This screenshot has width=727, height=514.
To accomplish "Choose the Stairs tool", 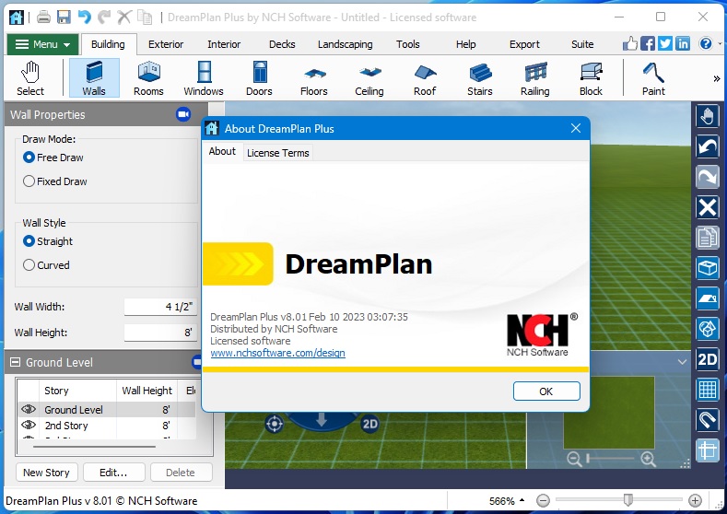I will (x=479, y=78).
